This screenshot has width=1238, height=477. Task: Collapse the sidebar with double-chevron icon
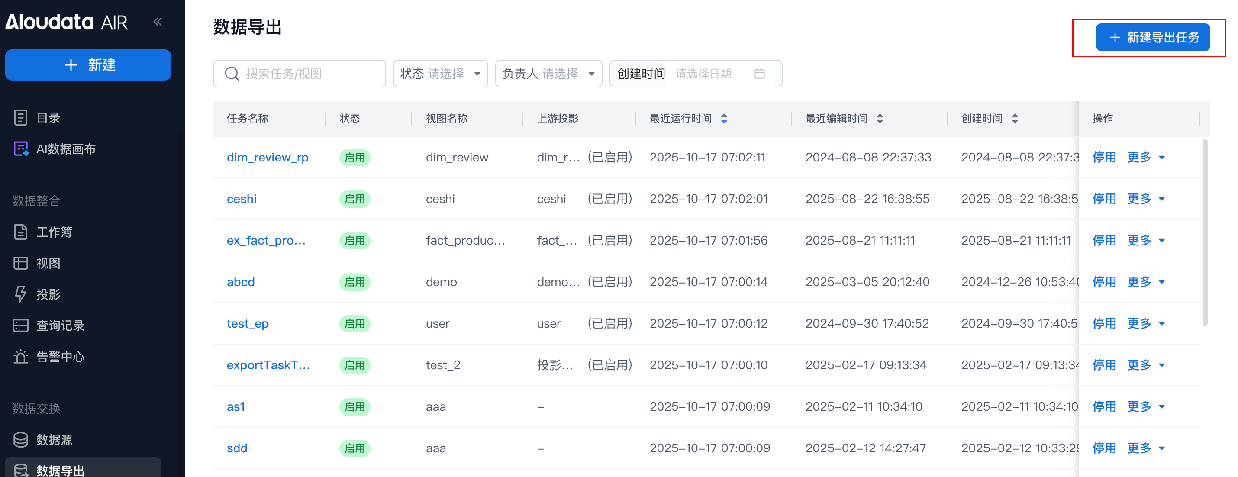[x=158, y=22]
